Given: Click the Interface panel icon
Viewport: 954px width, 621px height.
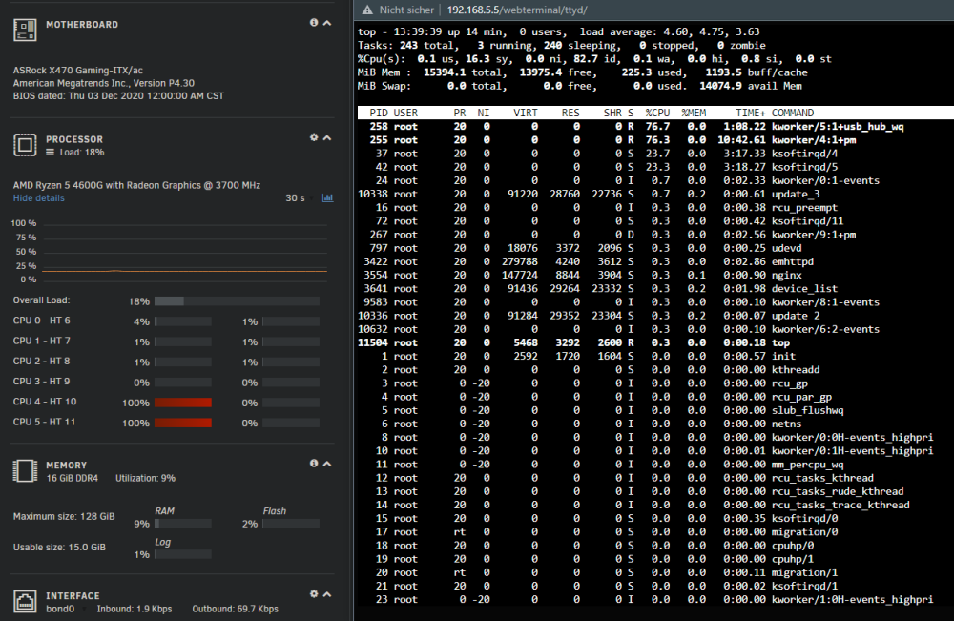Looking at the screenshot, I should [25, 602].
